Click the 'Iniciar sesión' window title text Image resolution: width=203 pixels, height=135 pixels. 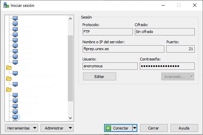tap(22, 5)
